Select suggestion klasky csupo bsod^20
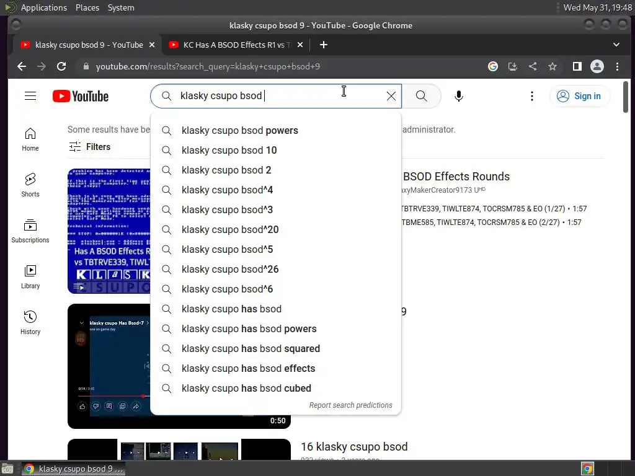 click(x=276, y=229)
